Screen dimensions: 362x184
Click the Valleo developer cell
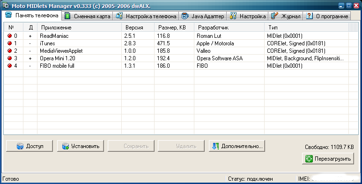[x=203, y=51]
